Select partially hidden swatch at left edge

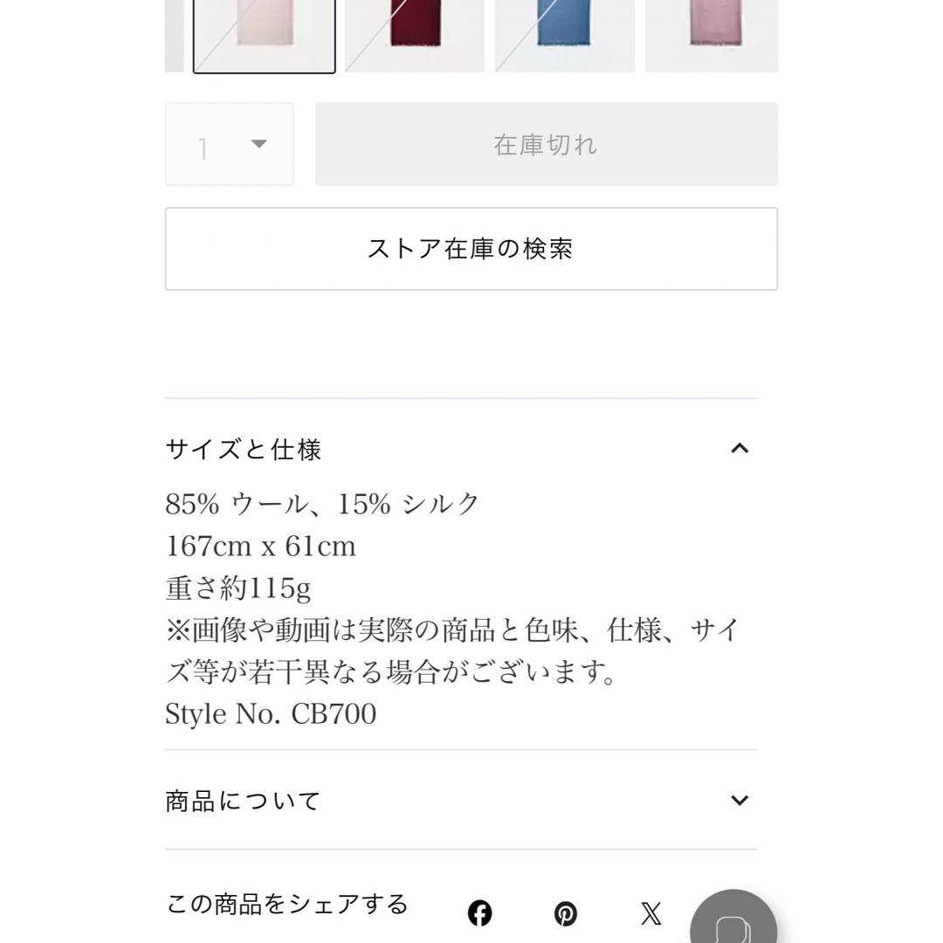coord(174,36)
